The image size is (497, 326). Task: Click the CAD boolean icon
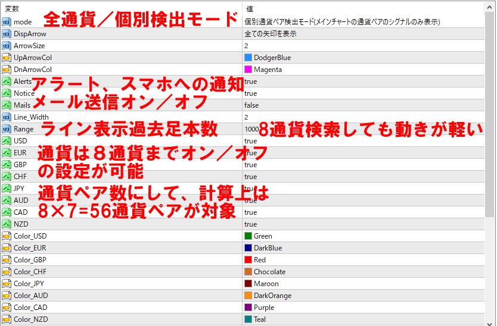point(7,212)
